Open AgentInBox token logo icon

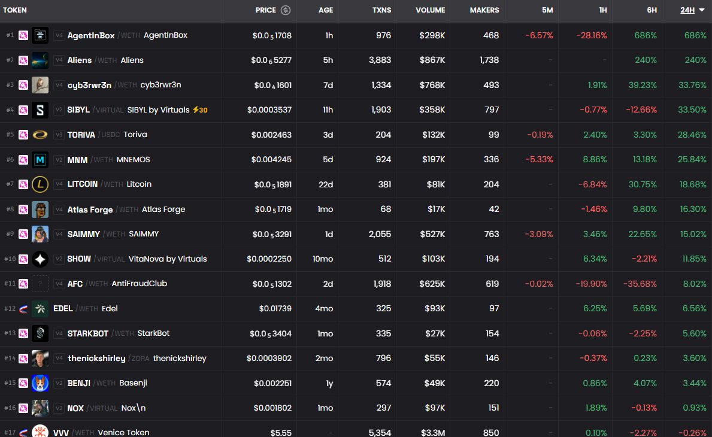click(40, 35)
